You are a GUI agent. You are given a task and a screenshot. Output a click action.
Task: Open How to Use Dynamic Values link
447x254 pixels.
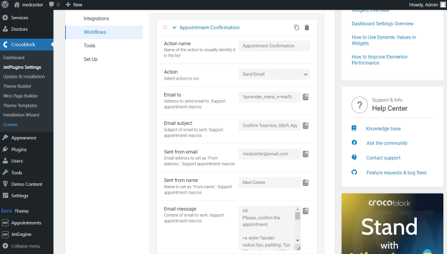point(384,40)
